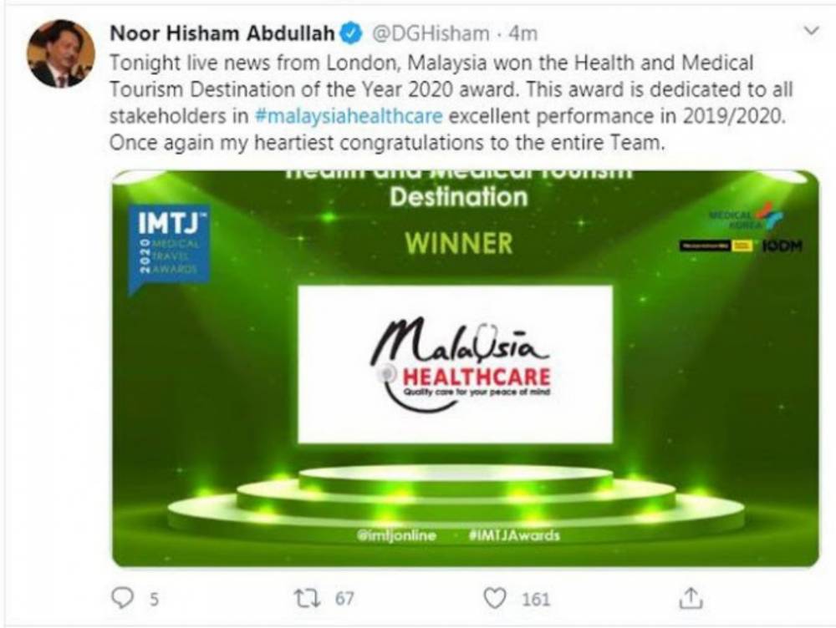Expand the tweet options chevron
Image resolution: width=836 pixels, height=628 pixels.
coord(809,32)
